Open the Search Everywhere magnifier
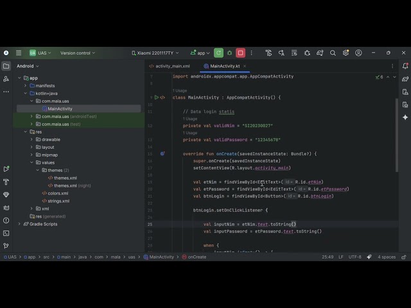Viewport: 411px width, 308px height. pyautogui.click(x=333, y=53)
